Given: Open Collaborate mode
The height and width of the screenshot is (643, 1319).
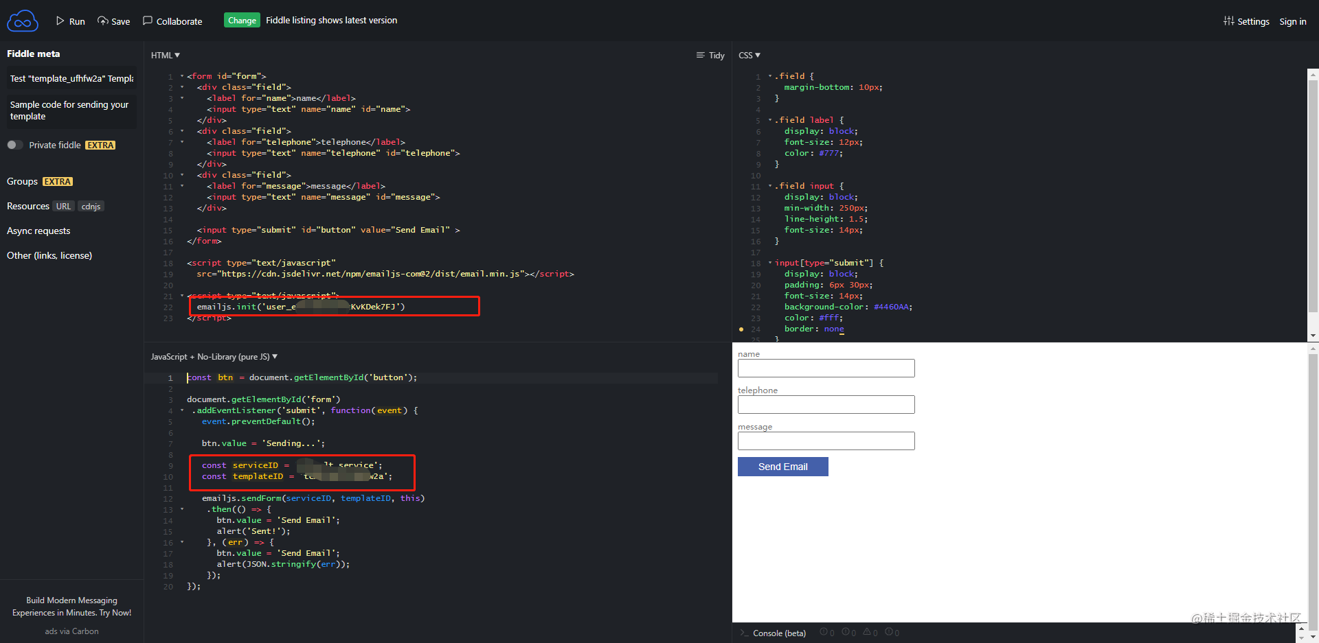Looking at the screenshot, I should coord(172,21).
